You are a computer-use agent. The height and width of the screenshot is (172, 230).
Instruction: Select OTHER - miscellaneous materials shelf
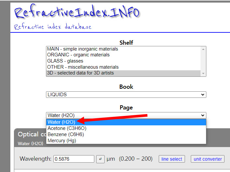click(123, 67)
